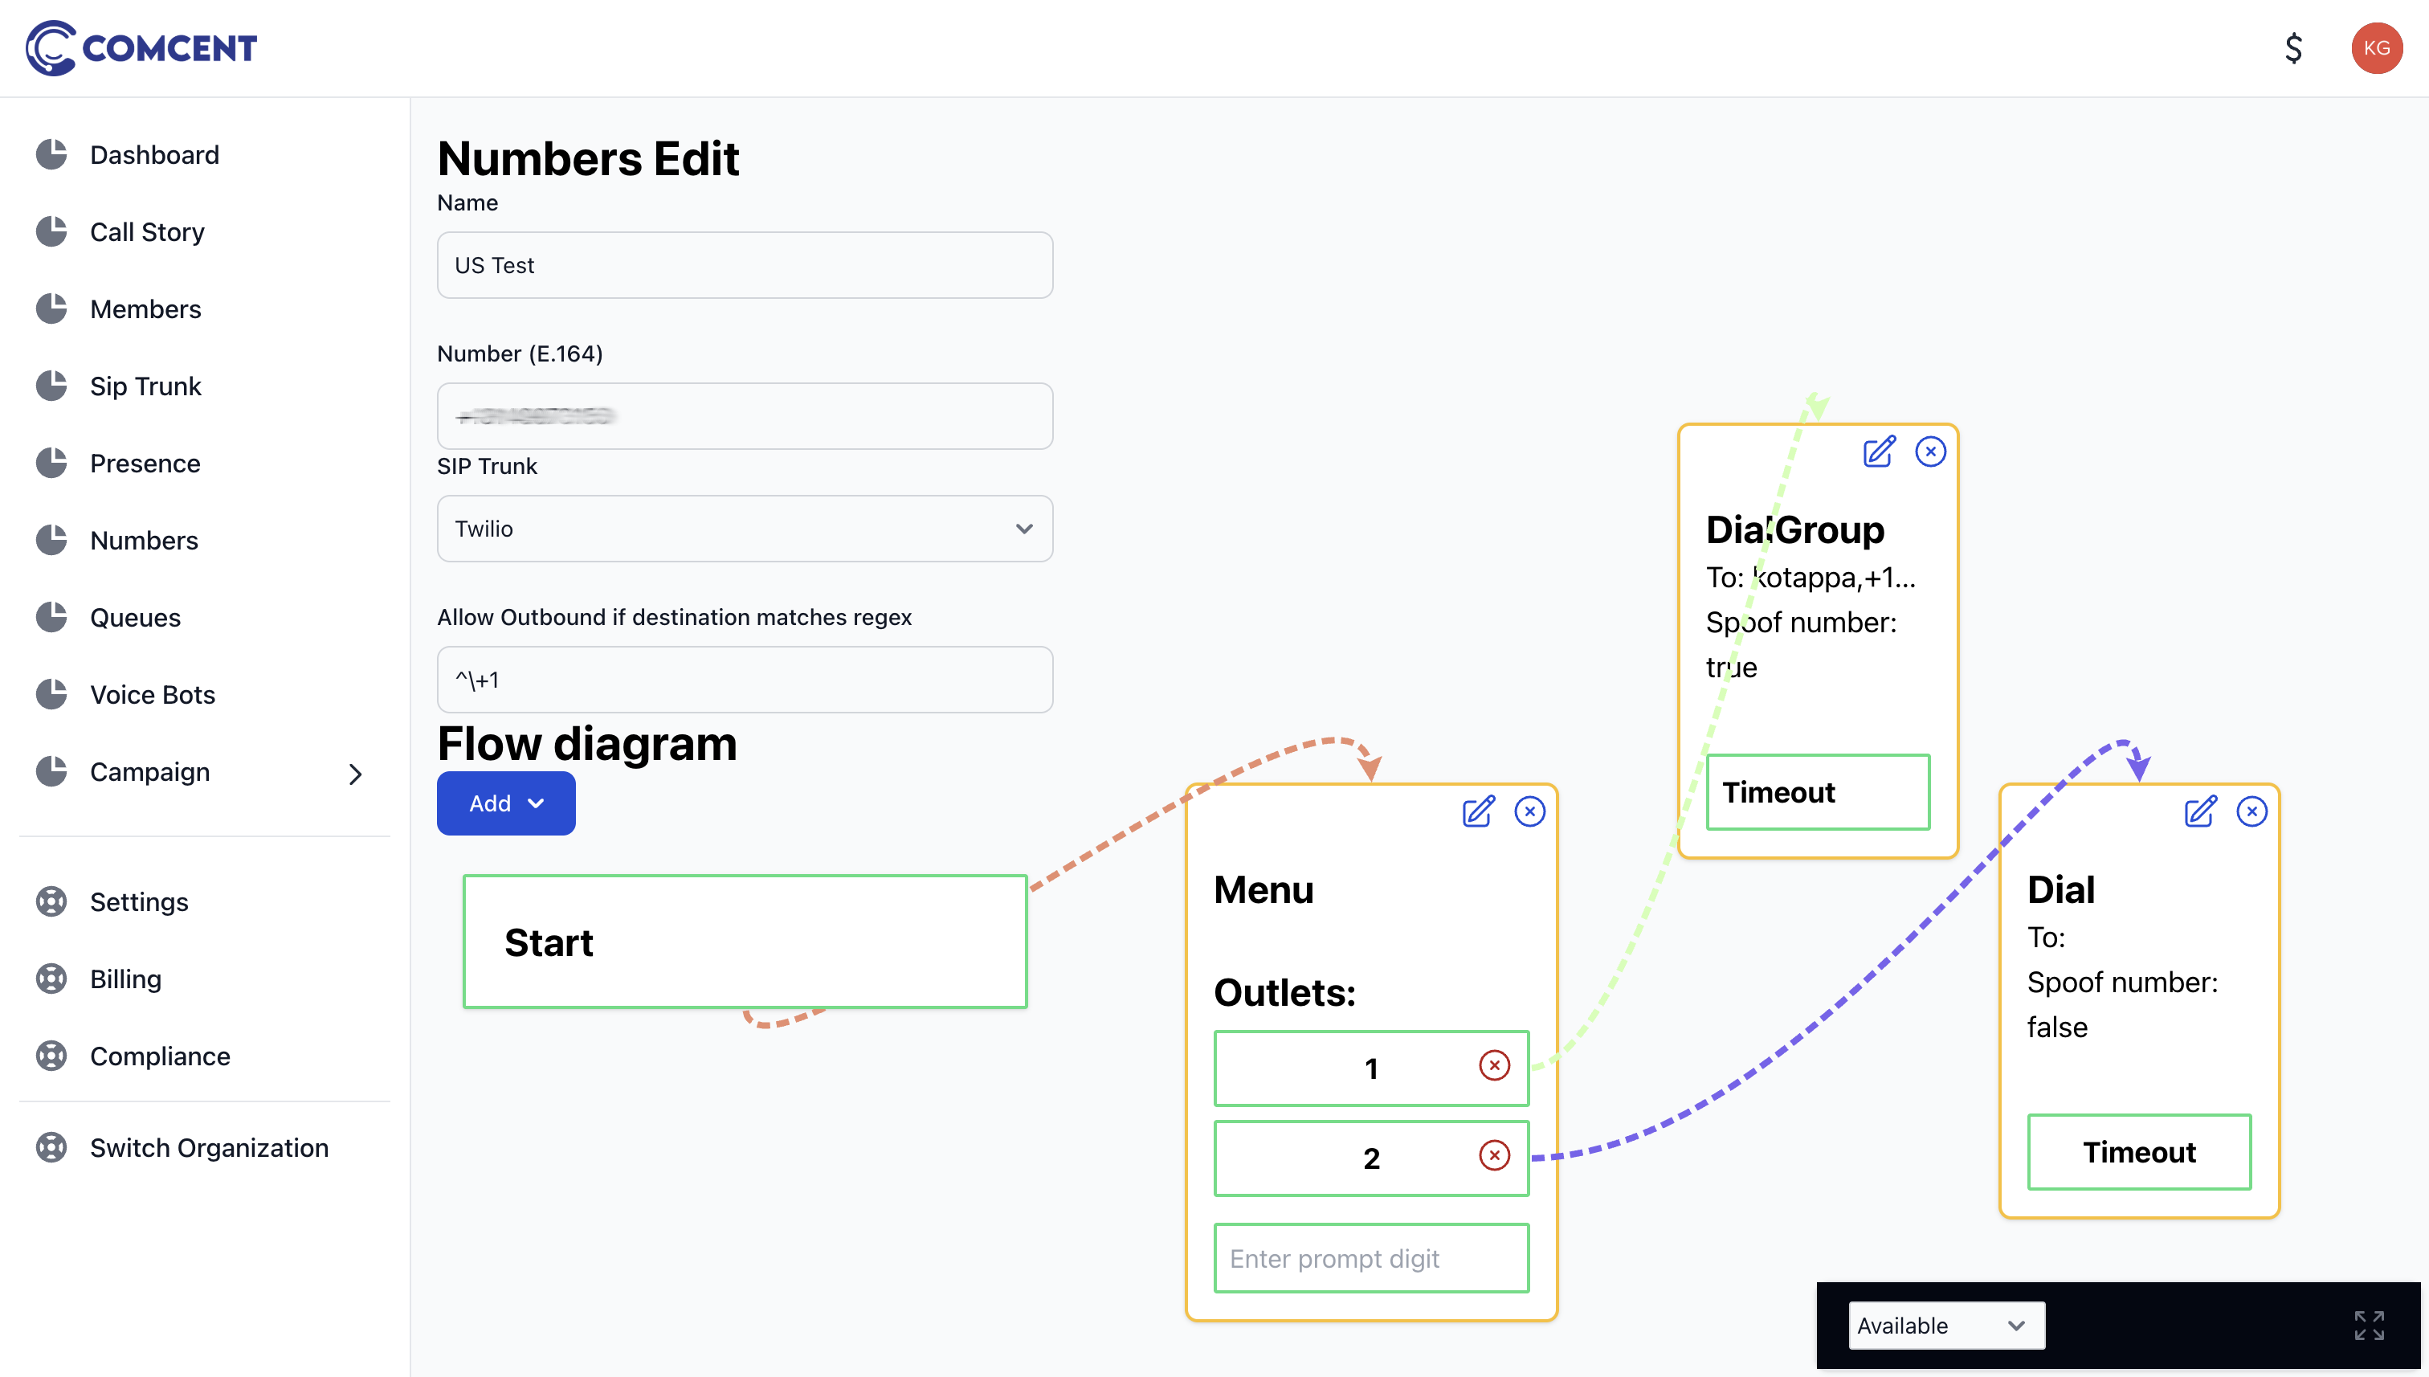Remove the Dial node with X icon
This screenshot has height=1377, width=2429.
[2252, 811]
